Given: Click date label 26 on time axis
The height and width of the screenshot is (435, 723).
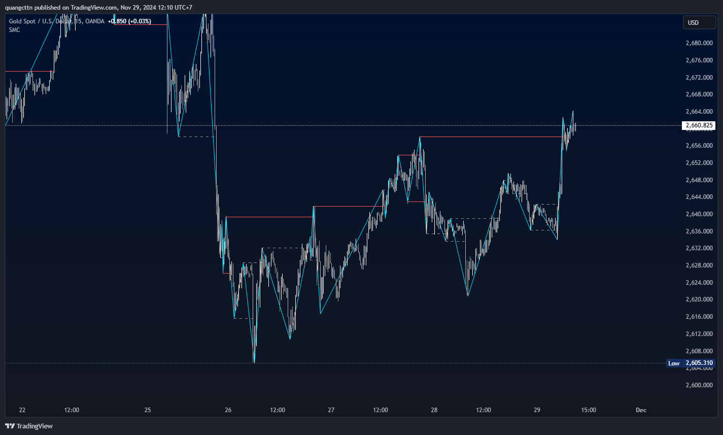Looking at the screenshot, I should pyautogui.click(x=228, y=410).
